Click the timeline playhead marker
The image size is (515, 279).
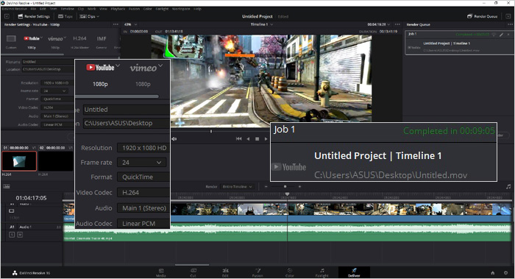pyautogui.click(x=287, y=194)
